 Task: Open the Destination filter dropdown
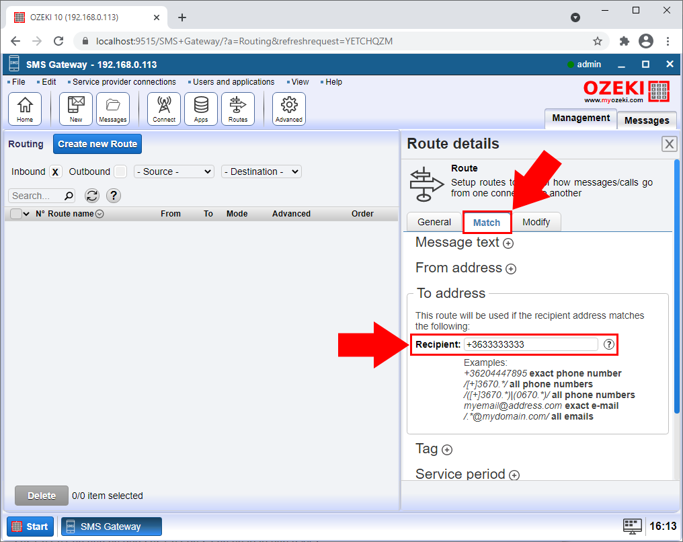coord(262,171)
